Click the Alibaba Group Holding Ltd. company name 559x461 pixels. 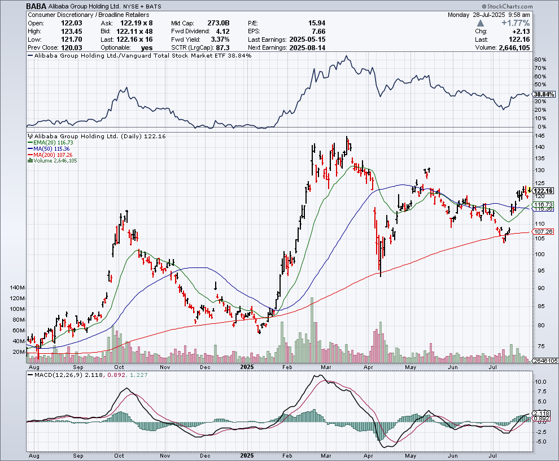click(x=85, y=6)
